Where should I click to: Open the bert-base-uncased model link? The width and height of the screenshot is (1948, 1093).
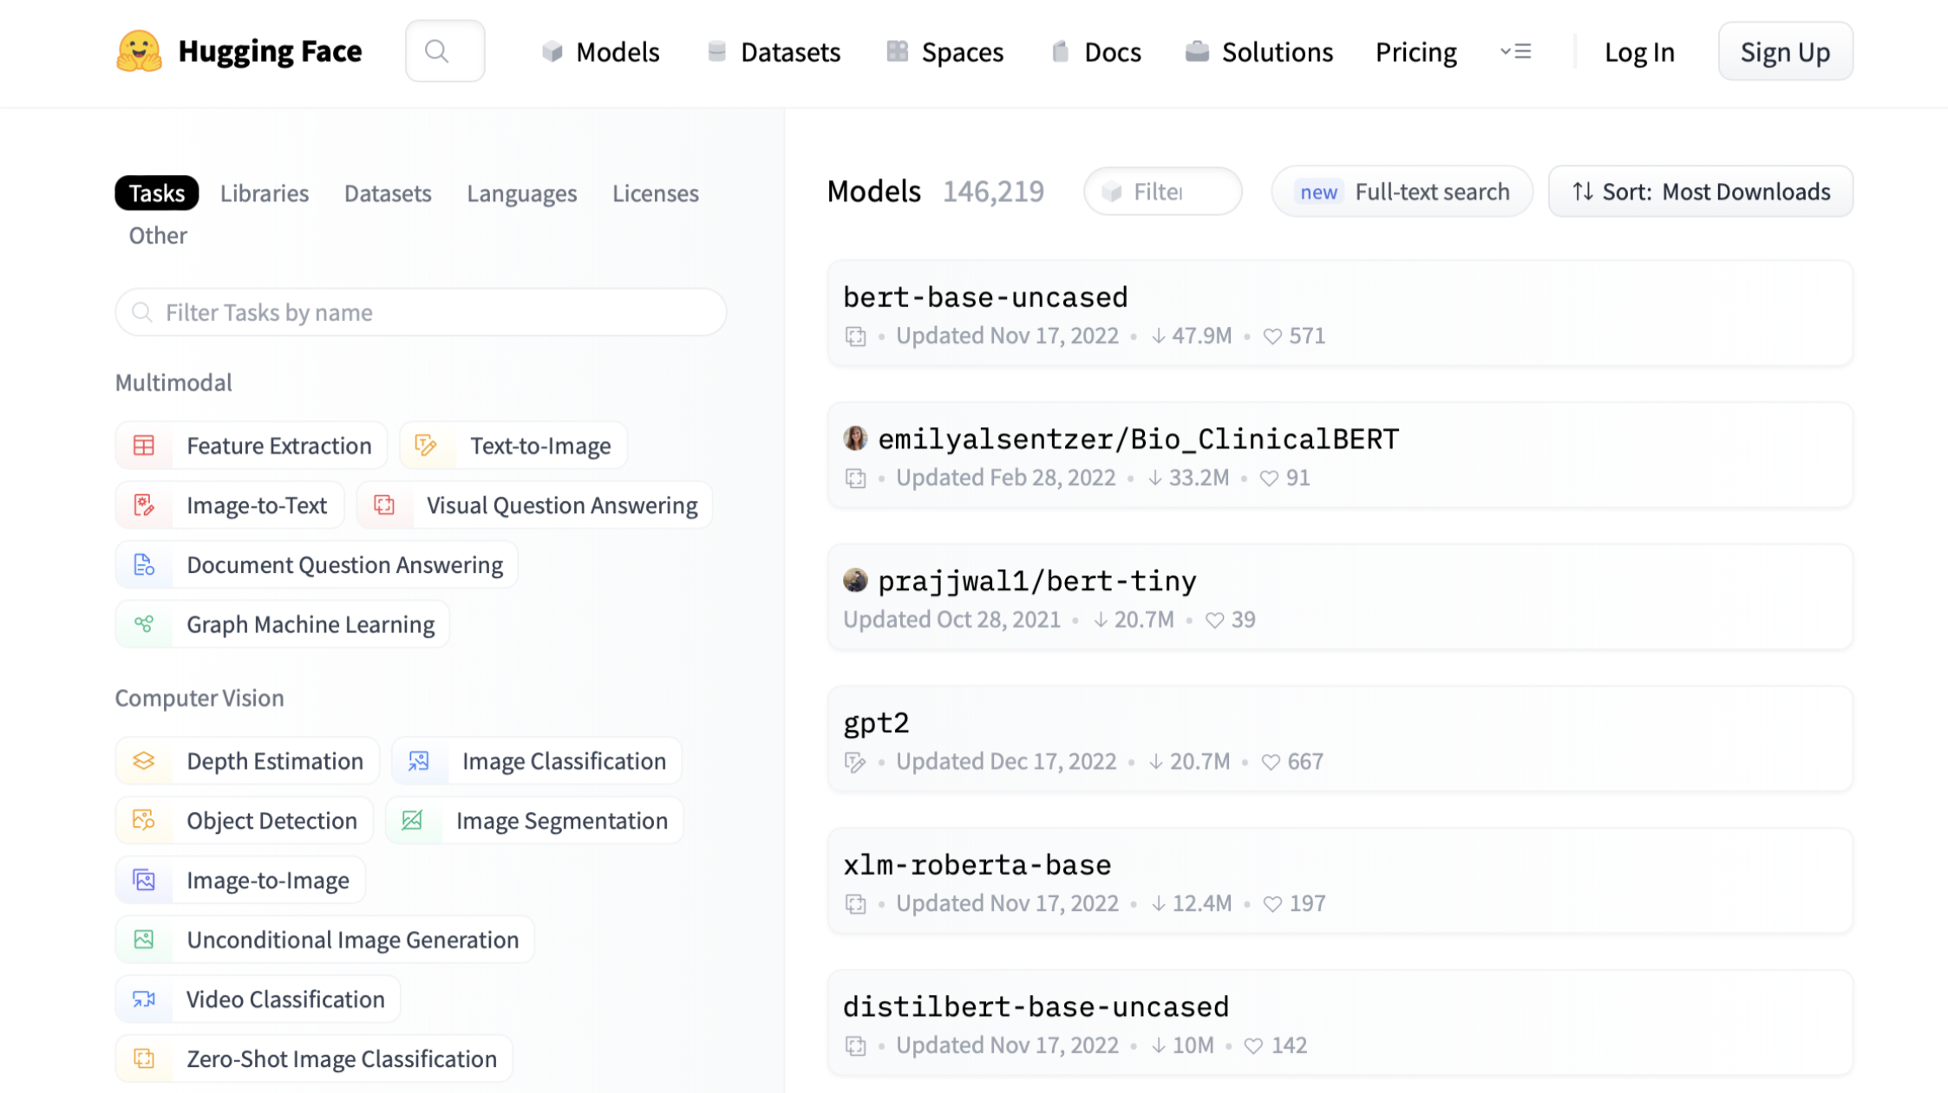[x=985, y=297]
